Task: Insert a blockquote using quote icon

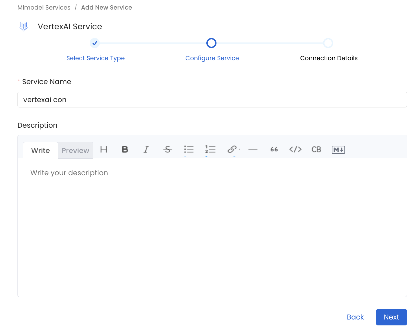Action: click(274, 149)
